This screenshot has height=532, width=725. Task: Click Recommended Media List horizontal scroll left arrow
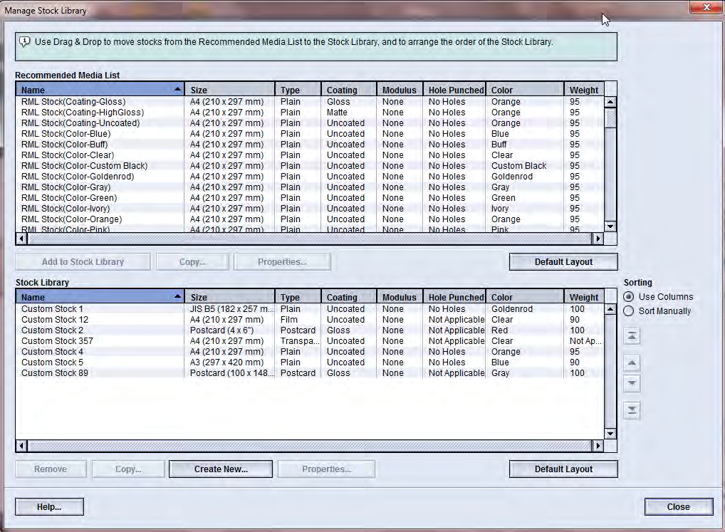[21, 239]
